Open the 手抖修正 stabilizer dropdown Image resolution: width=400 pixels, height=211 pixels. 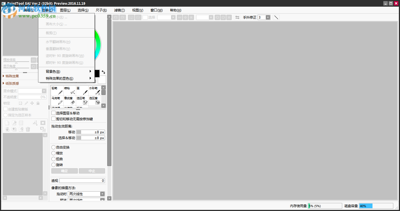click(x=268, y=17)
